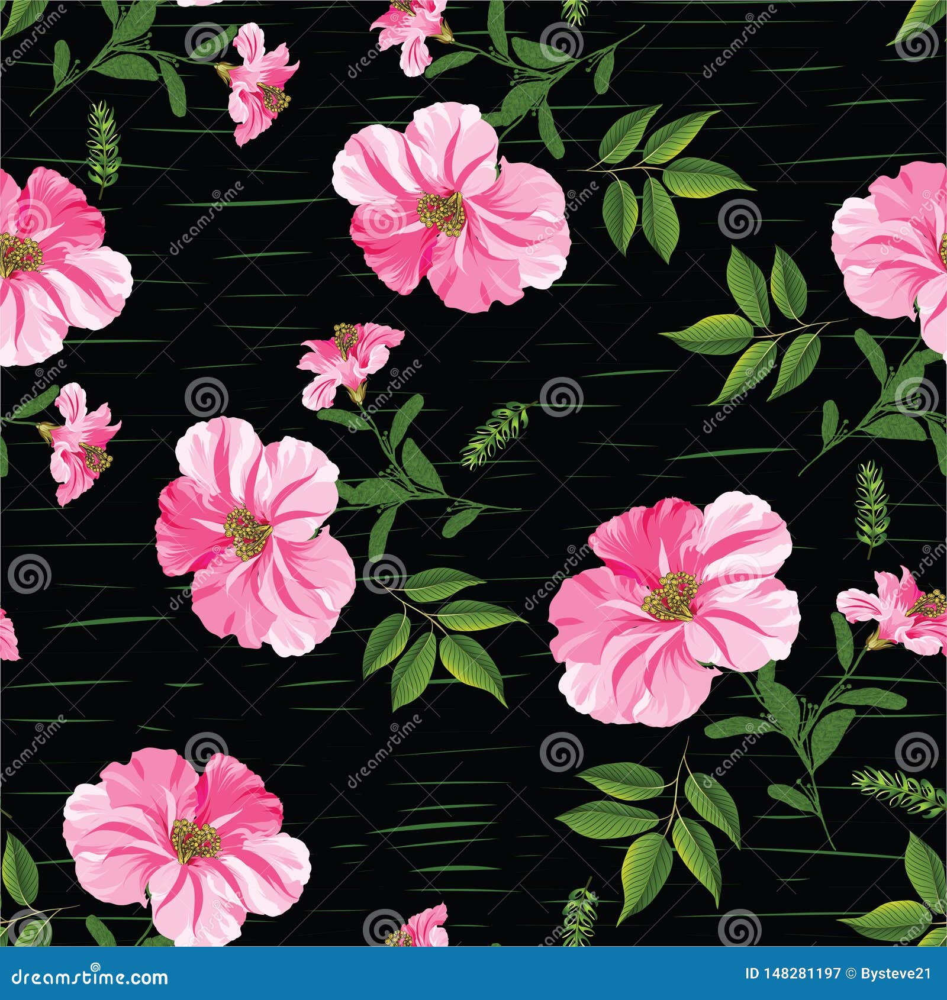947x1000 pixels.
Task: Click the black bottom information bar
Action: click(x=474, y=976)
